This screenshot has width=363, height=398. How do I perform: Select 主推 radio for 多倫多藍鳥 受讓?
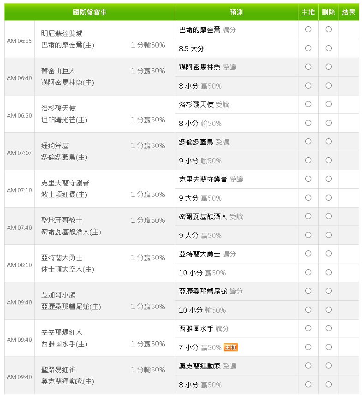308,142
